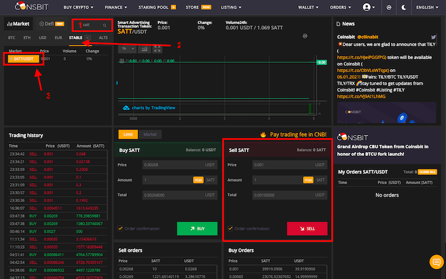Focus the market search input field
Screen dimensions: 446x279
91,25
